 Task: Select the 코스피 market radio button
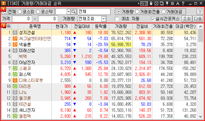tap(20, 12)
